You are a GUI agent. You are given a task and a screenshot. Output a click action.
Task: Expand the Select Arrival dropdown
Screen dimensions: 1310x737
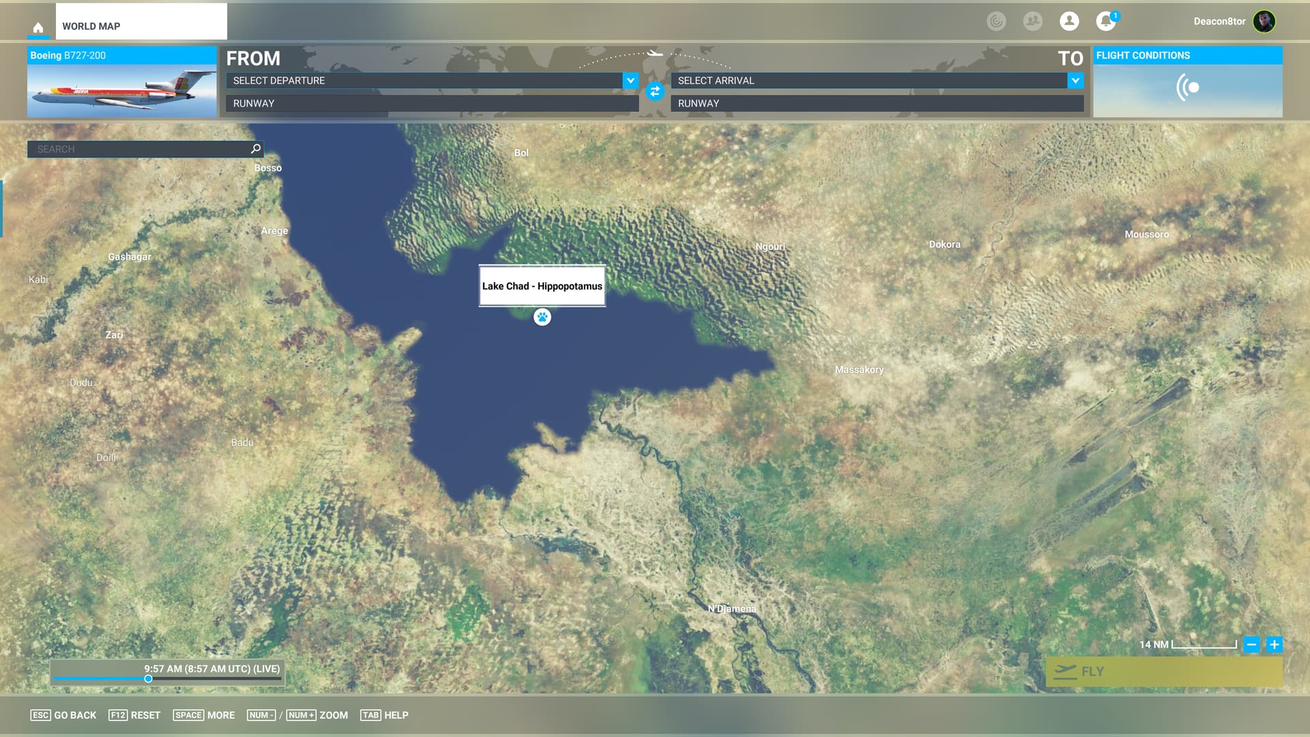[x=1075, y=81]
